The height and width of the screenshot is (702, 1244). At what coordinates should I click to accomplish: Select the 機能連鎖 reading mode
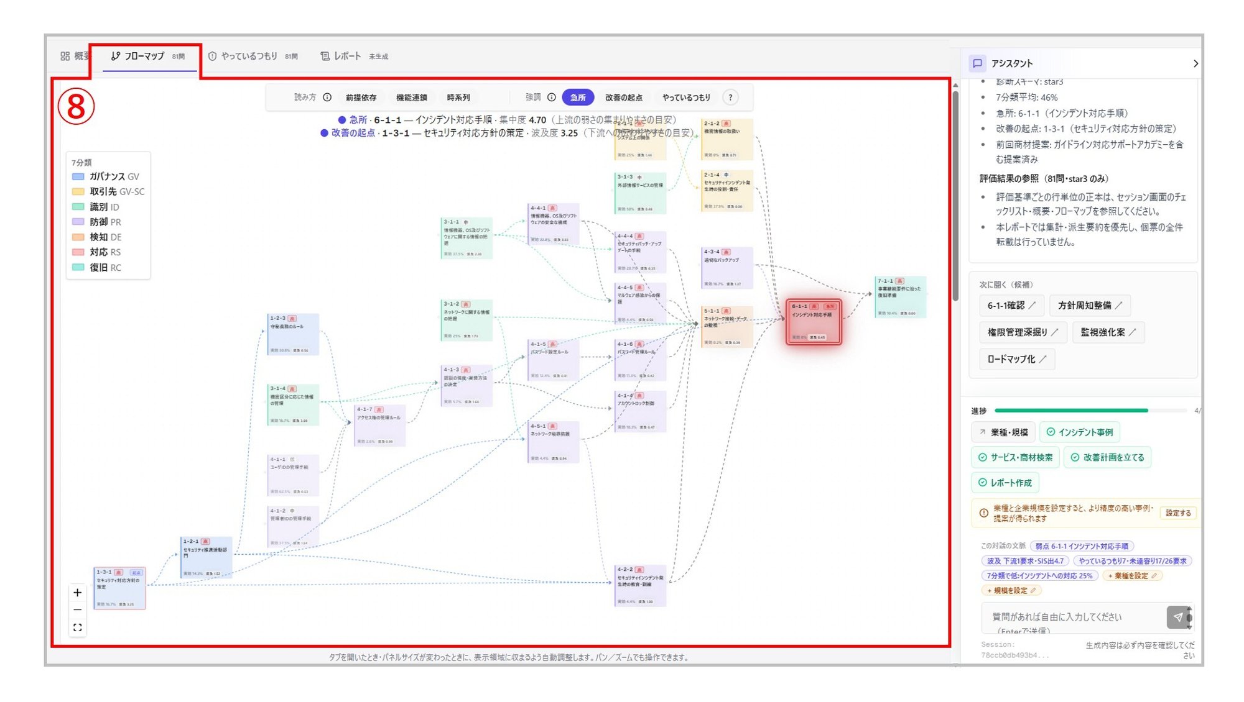coord(411,98)
